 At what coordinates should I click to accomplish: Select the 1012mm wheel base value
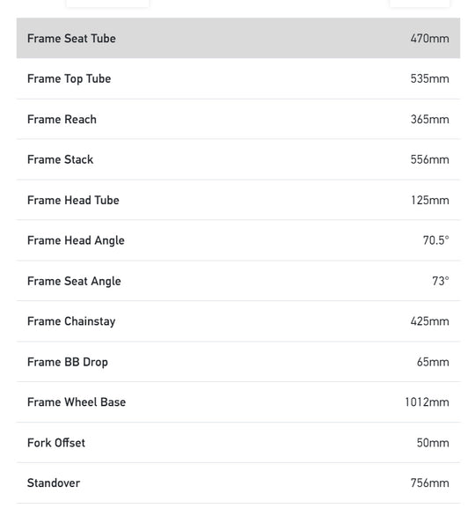427,401
